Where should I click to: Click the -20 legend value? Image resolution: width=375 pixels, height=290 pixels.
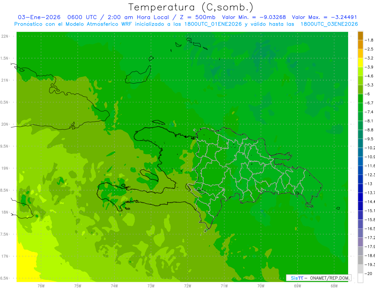tap(368, 274)
